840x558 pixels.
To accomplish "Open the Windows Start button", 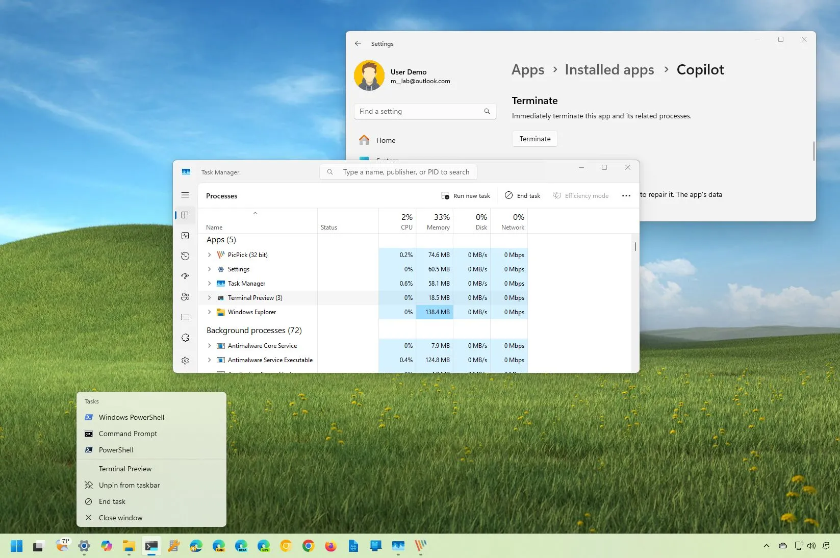I will pos(16,546).
